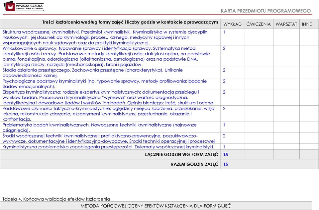Click the INNE column header

[x=307, y=24]
